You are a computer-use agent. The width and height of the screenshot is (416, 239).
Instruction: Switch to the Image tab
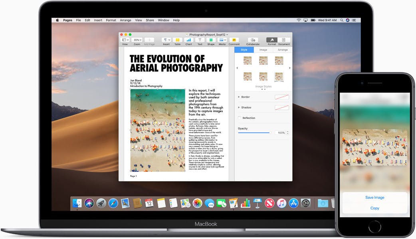coord(263,49)
